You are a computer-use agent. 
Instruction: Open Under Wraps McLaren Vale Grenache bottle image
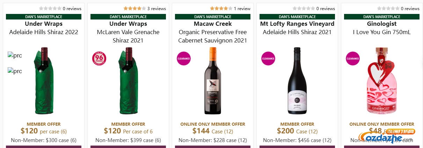click(x=129, y=81)
